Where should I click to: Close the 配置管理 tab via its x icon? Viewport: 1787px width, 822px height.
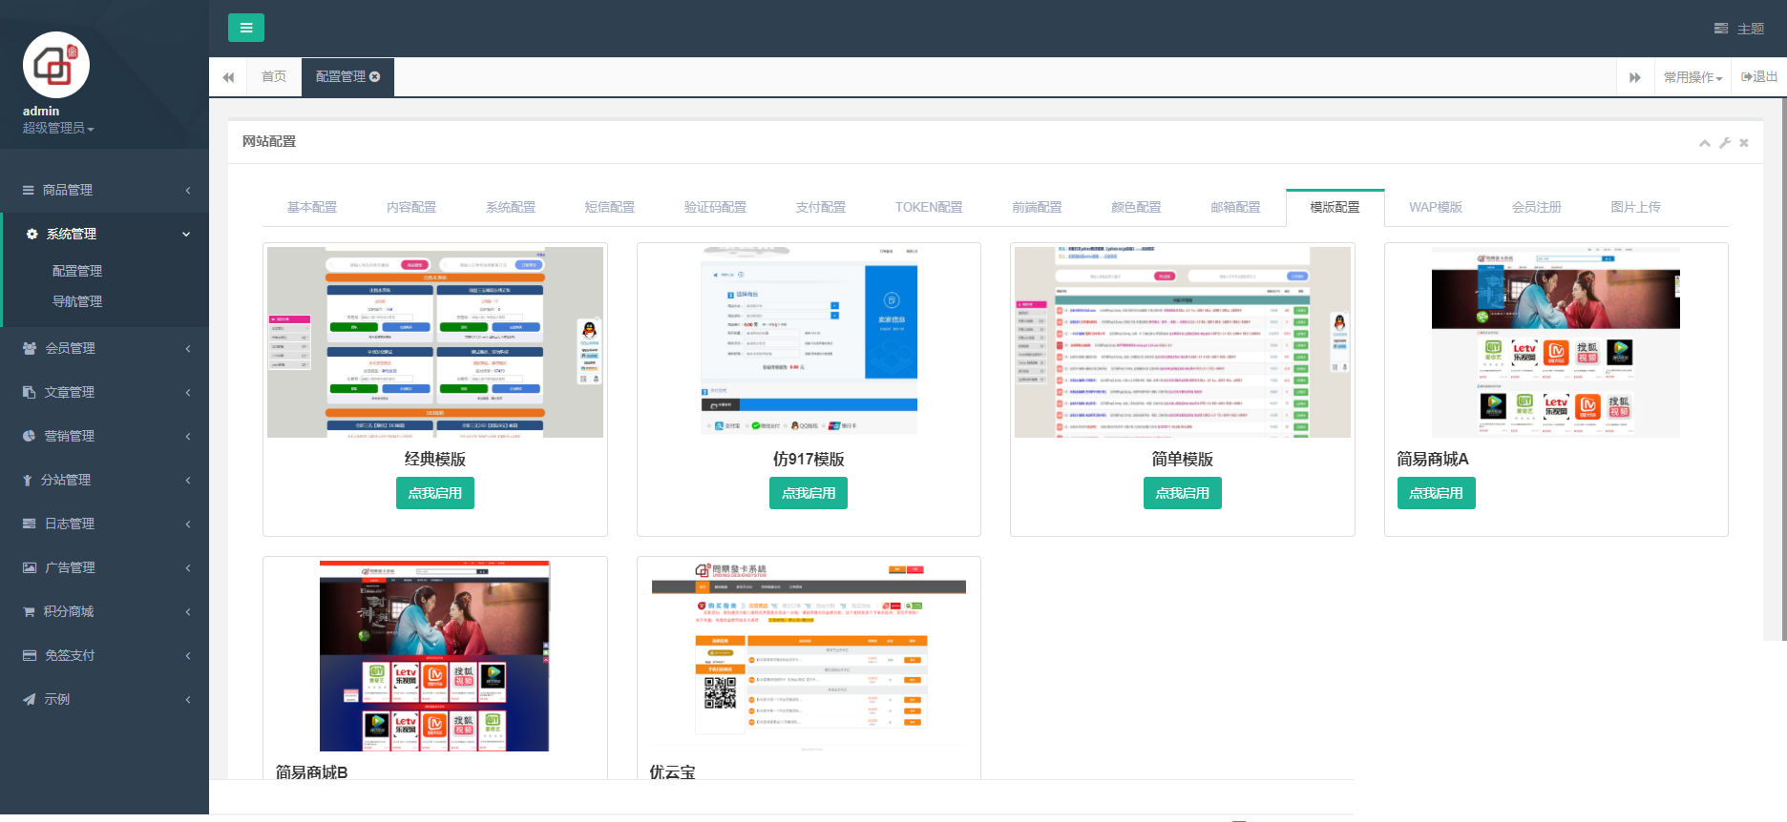click(375, 76)
